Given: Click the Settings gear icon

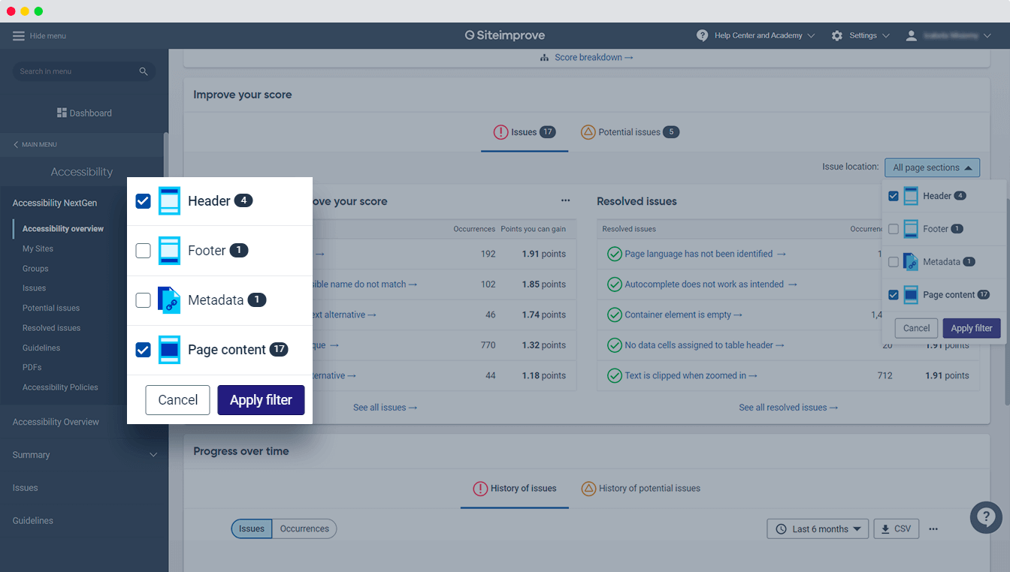Looking at the screenshot, I should [837, 35].
